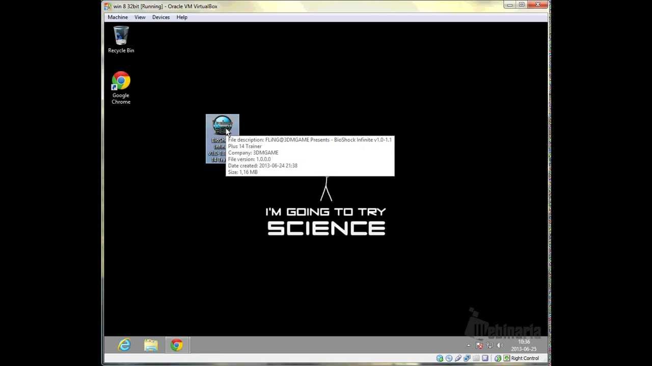Viewport: 652px width, 366px height.
Task: Click the Right Control host key label
Action: (x=525, y=358)
